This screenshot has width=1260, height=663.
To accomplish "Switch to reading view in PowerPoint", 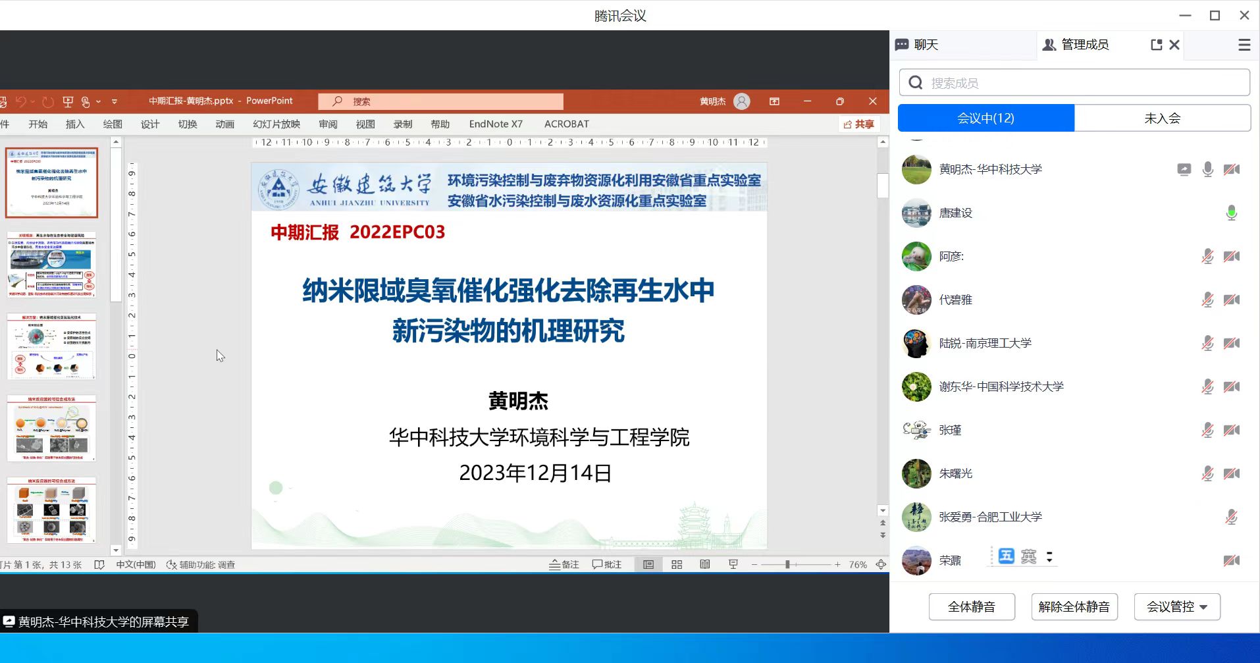I will (704, 565).
